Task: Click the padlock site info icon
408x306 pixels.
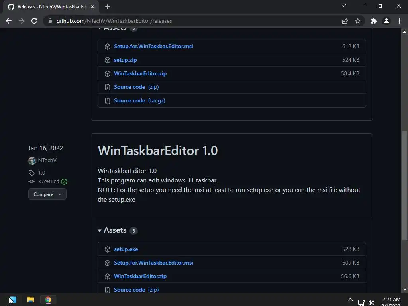Action: coord(50,21)
